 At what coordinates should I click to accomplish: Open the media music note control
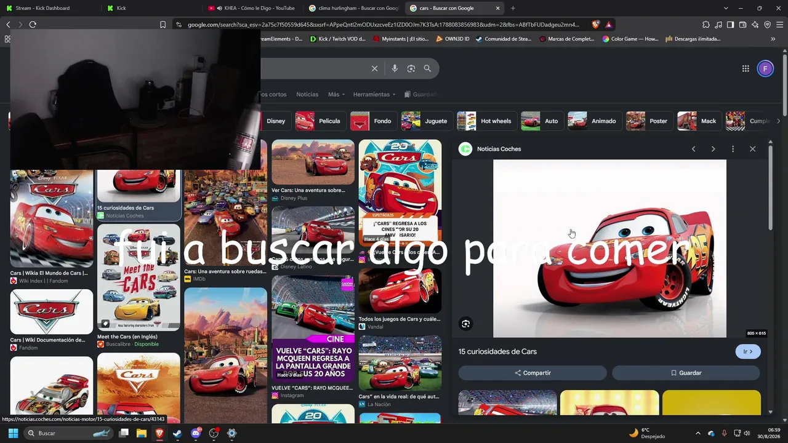[x=718, y=25]
